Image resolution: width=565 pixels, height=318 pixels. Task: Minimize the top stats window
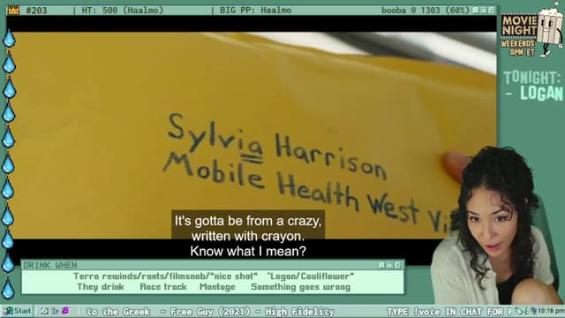(476, 10)
